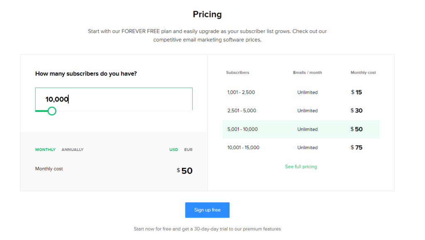The height and width of the screenshot is (240, 425).
Task: Click the slider track right of handle
Action: click(x=125, y=111)
